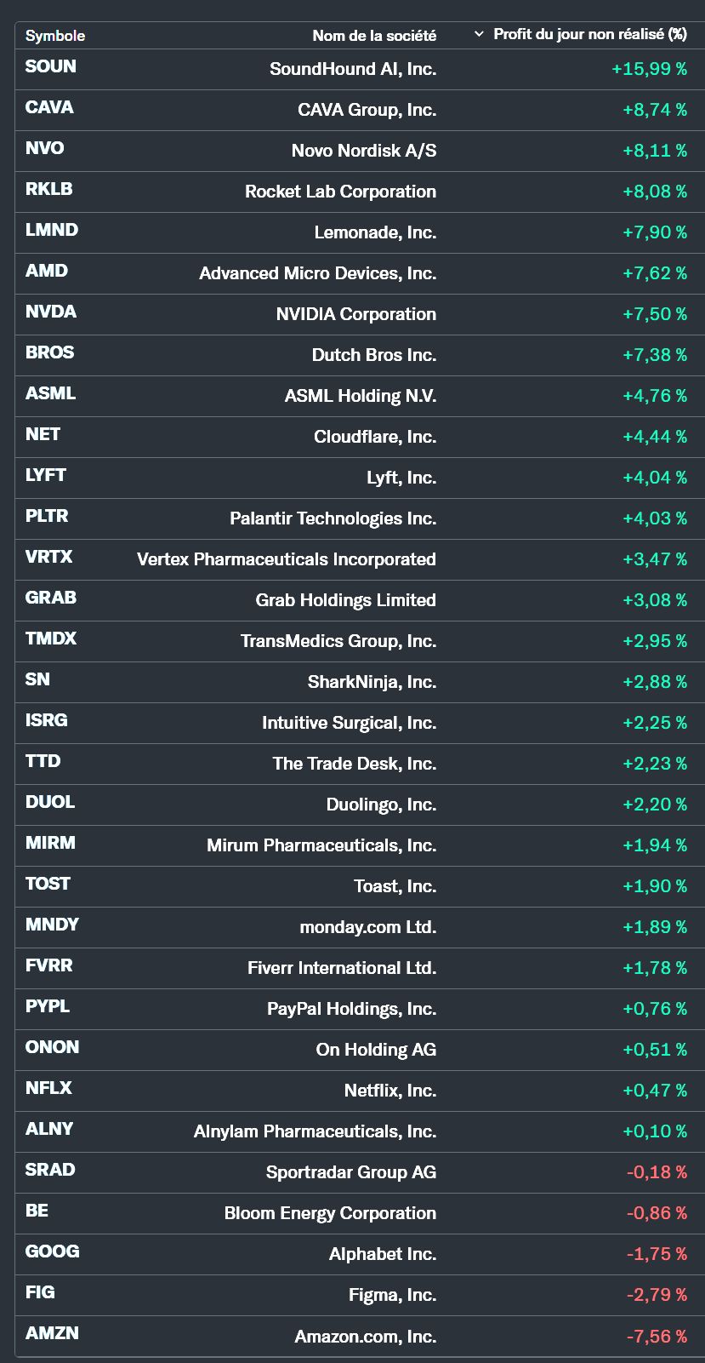
Task: Click the AMD ticker symbol
Action: coord(47,271)
